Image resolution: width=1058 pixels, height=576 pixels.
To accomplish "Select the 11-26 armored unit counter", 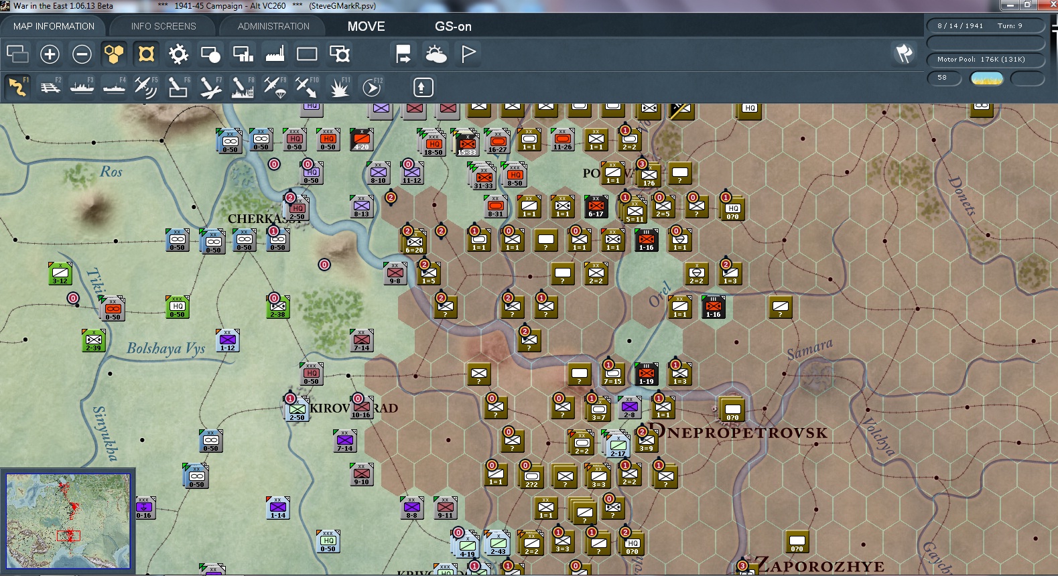I will click(x=563, y=139).
